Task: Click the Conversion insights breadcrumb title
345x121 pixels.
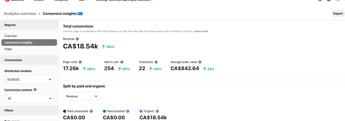Action: point(60,13)
